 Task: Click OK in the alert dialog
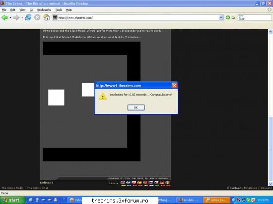tap(136, 107)
